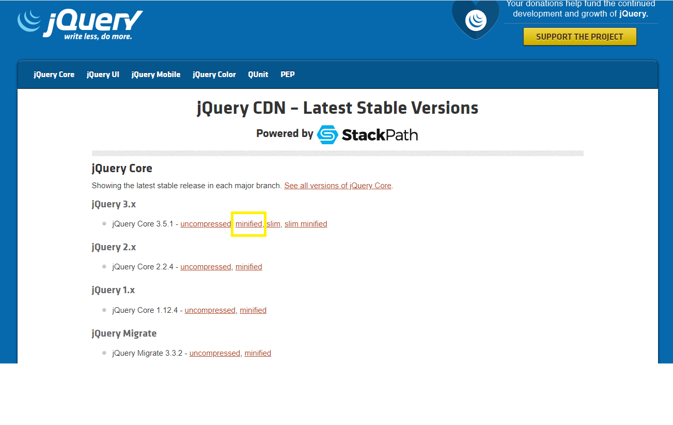Screen dimensions: 673x425
Task: Click the jQuery 3.x heading
Action: point(114,204)
